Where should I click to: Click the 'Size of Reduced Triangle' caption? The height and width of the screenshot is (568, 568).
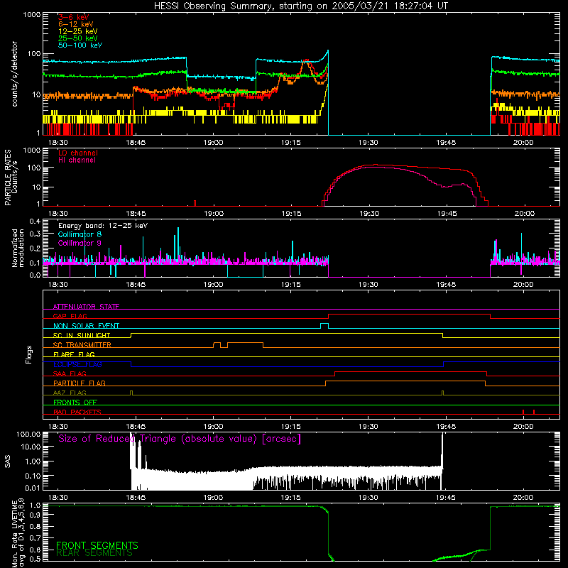[x=180, y=439]
